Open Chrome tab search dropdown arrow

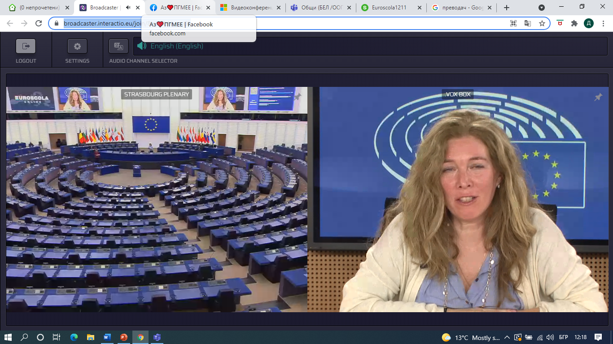[x=542, y=8]
